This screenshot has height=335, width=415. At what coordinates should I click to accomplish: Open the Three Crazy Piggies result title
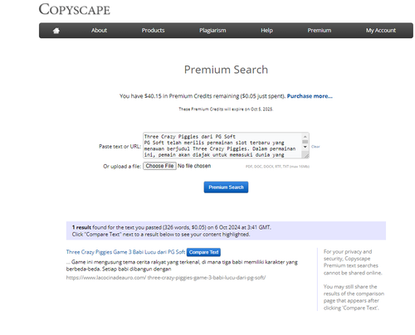[125, 252]
